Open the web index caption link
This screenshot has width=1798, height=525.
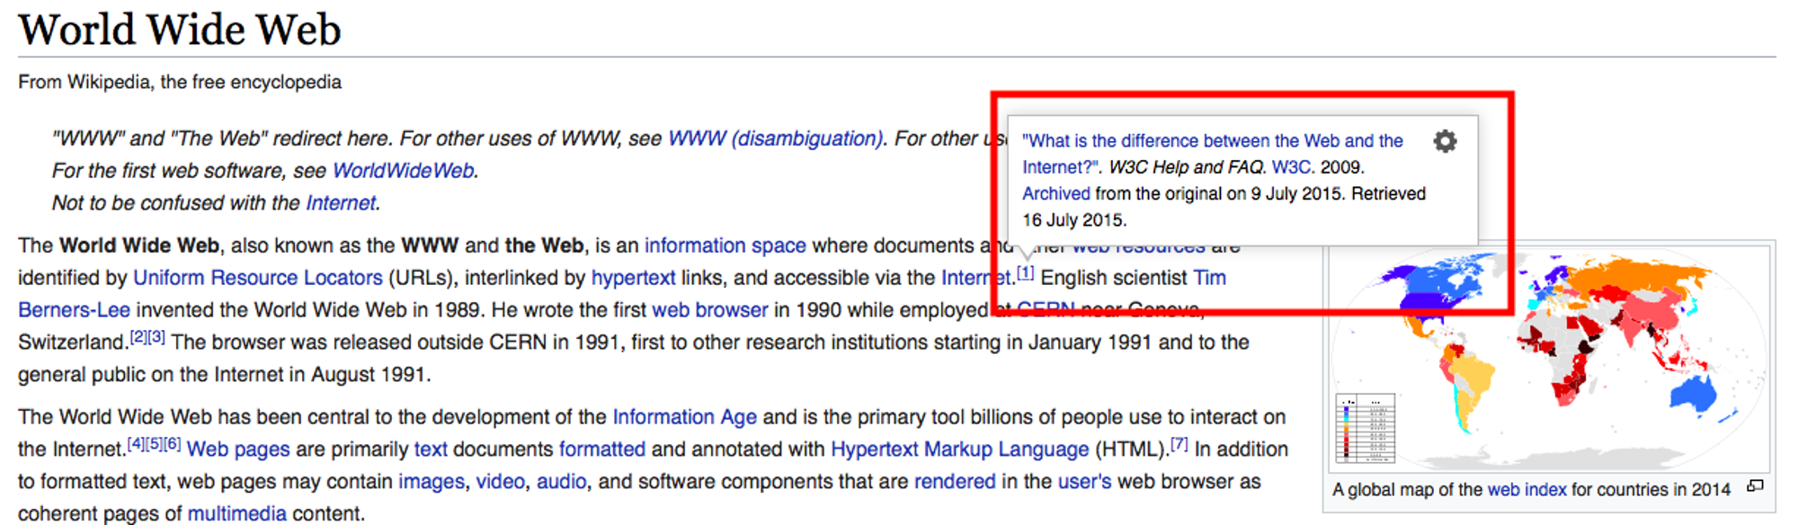coord(1527,490)
